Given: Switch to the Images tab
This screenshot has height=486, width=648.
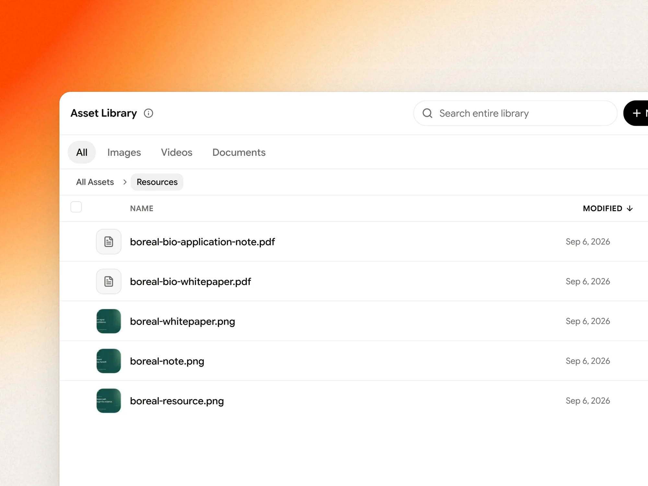Looking at the screenshot, I should [x=124, y=152].
